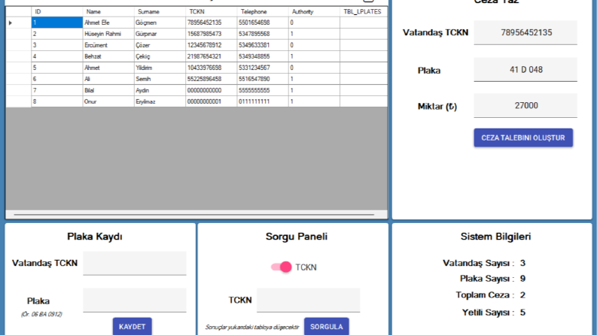Select the name cell Ahmet in row 5
The image size is (597, 335).
point(108,68)
